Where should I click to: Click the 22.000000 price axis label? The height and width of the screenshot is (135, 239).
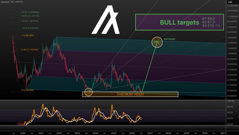pos(233,6)
